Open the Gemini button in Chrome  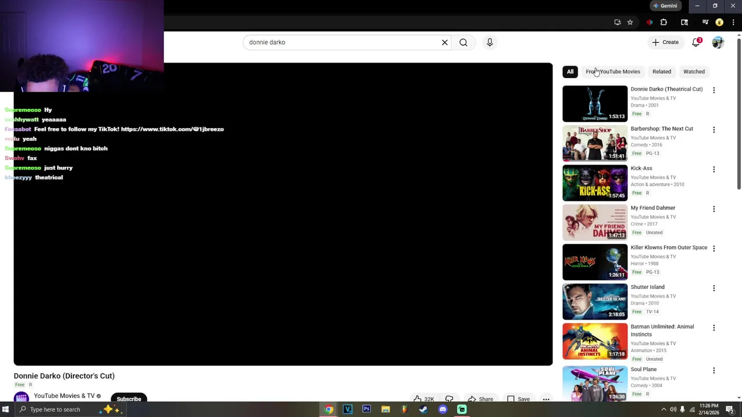pyautogui.click(x=665, y=6)
